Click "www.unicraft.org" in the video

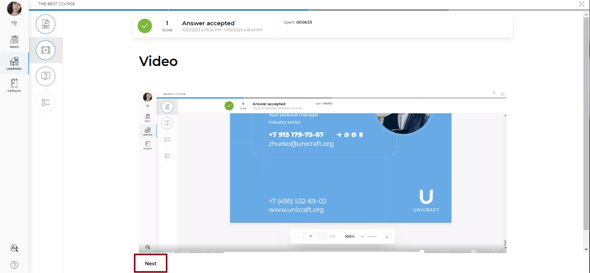(x=296, y=210)
